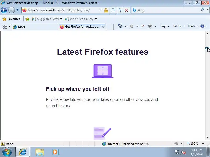The width and height of the screenshot is (210, 157).
Task: Click the Refresh page icon
Action: (x=120, y=10)
